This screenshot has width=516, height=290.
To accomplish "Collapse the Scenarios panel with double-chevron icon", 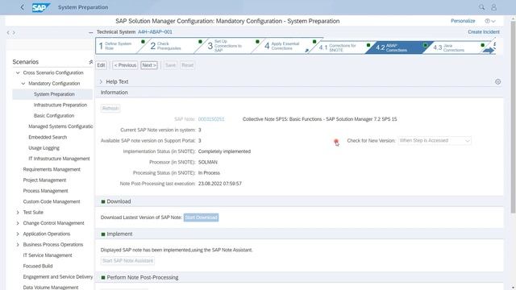I will [91, 62].
